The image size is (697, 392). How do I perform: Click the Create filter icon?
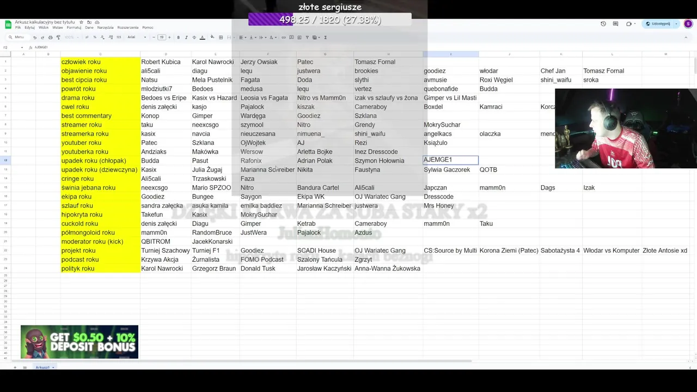pos(307,38)
